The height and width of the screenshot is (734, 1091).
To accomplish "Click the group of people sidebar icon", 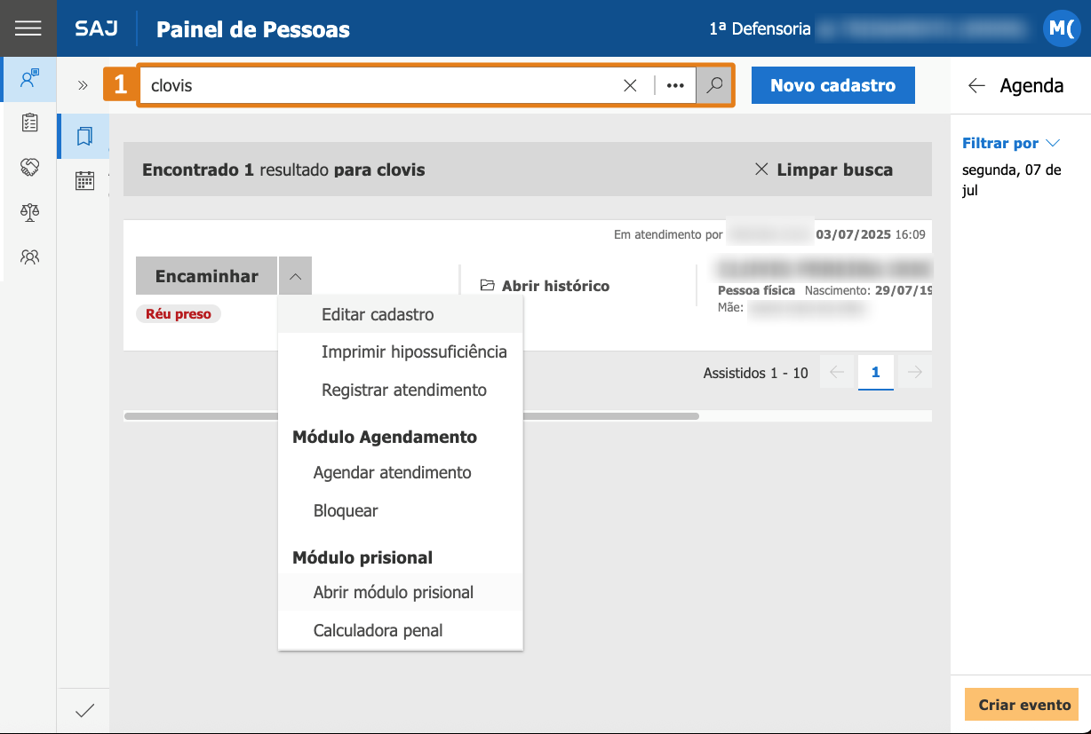I will (29, 257).
